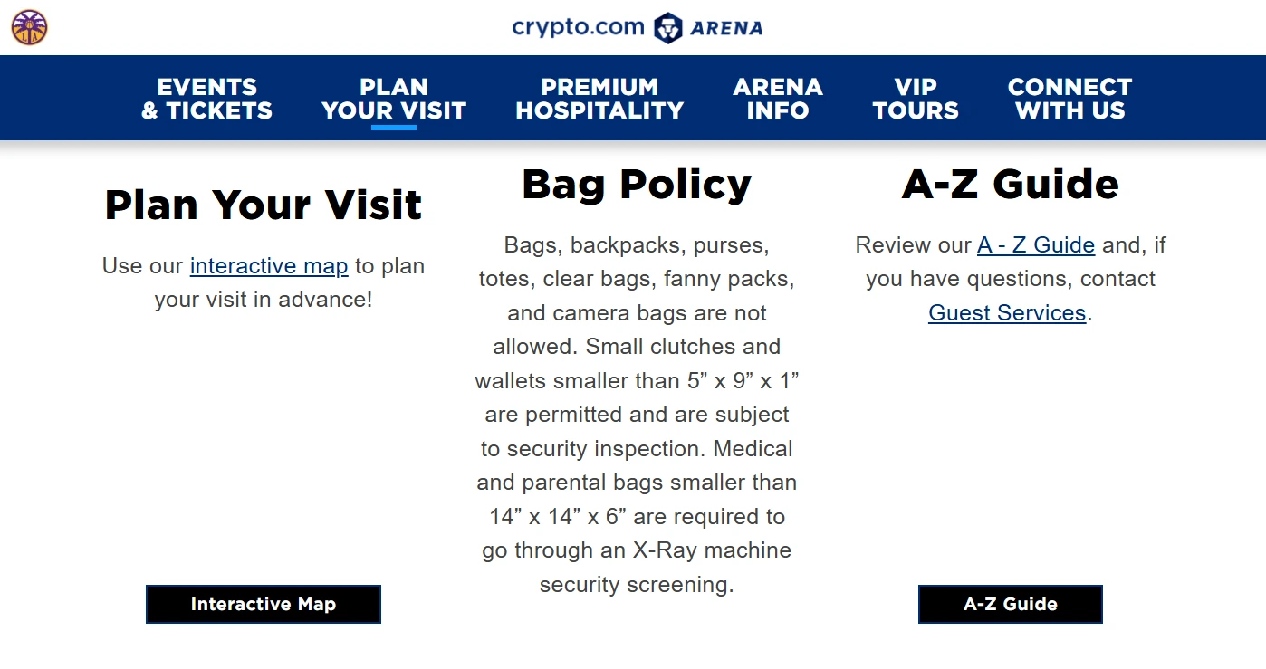Image resolution: width=1266 pixels, height=669 pixels.
Task: Click the blue active underline under Plan Your Visit
Action: click(x=394, y=128)
